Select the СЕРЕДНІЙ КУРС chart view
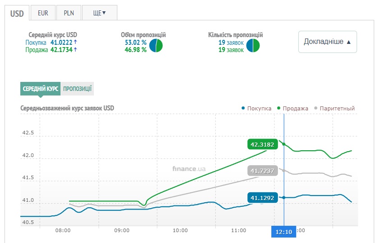 (40, 89)
